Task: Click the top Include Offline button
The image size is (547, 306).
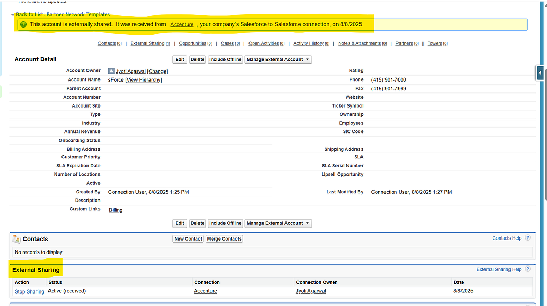Action: coord(225,60)
